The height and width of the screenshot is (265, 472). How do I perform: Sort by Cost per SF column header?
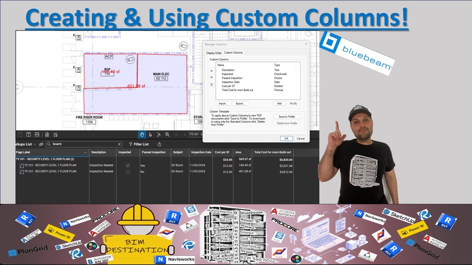pyautogui.click(x=223, y=152)
